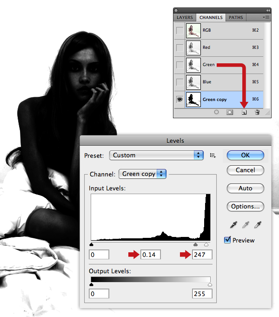Select the 'Red' channel name
The width and height of the screenshot is (279, 317).
click(x=206, y=47)
